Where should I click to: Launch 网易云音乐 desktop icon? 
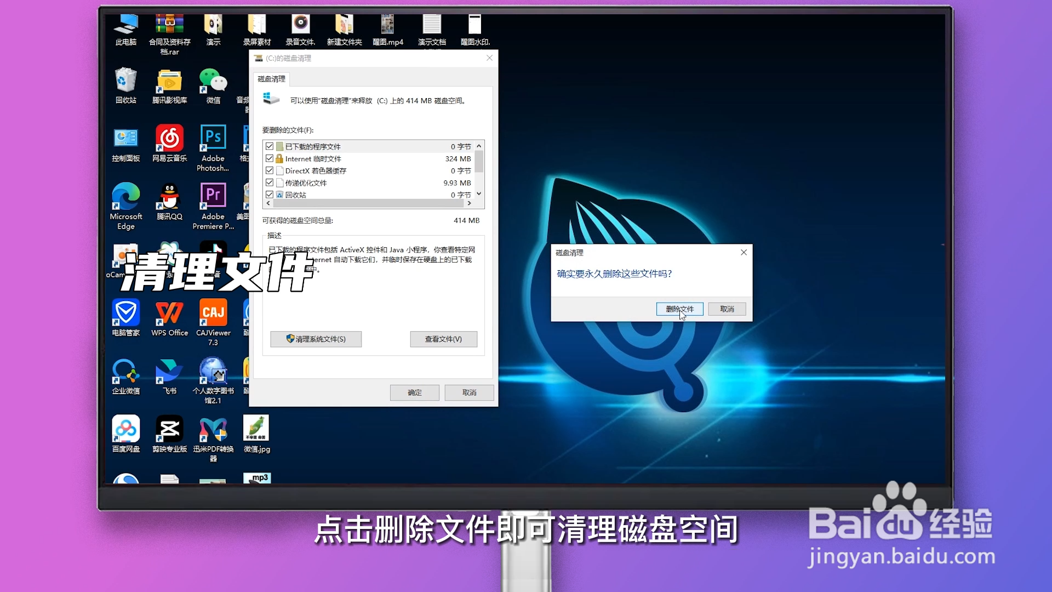click(170, 143)
